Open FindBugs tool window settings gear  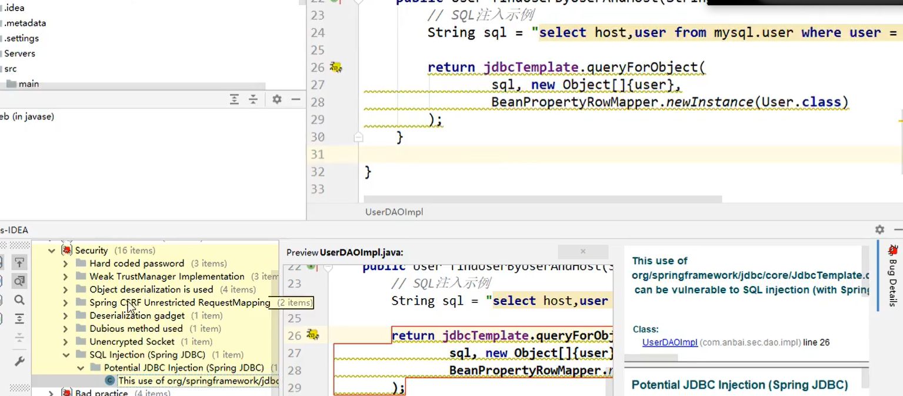(879, 229)
